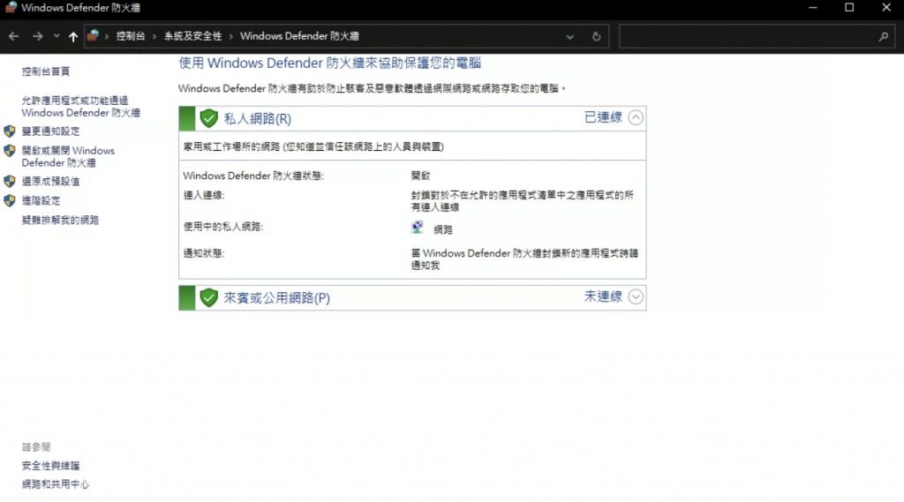Click the magnifier search icon

[x=883, y=36]
